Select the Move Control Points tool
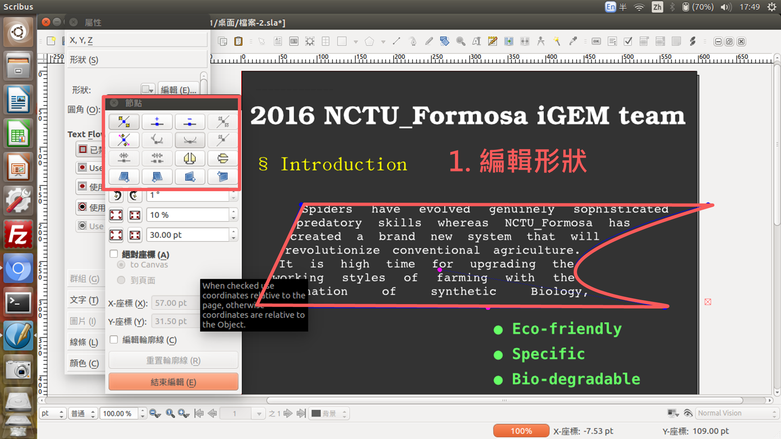Screen dimensions: 781x439 click(x=124, y=140)
